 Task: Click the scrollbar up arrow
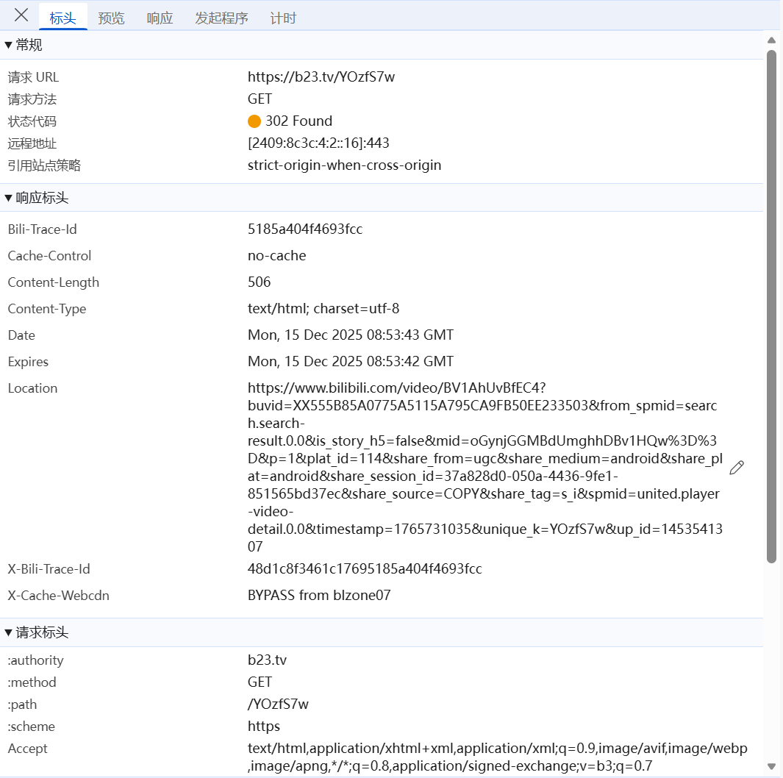coord(771,40)
